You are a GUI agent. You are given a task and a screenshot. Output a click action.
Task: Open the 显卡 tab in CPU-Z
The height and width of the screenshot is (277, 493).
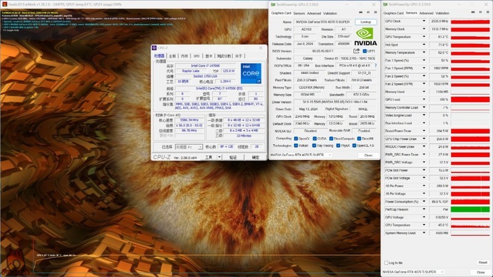(209, 56)
